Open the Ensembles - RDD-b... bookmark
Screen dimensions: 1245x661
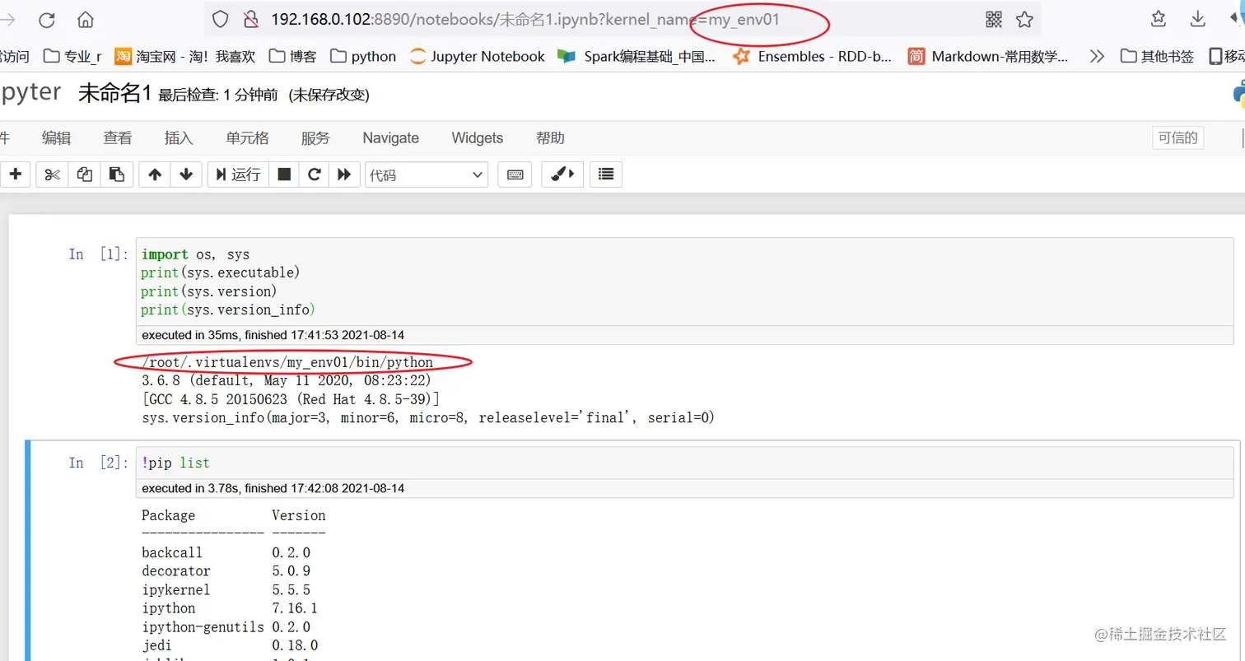coord(813,56)
